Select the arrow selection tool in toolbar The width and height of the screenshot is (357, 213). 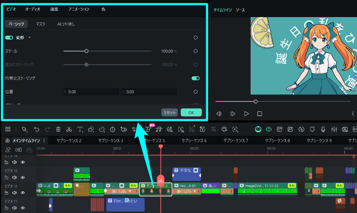[x=24, y=129]
